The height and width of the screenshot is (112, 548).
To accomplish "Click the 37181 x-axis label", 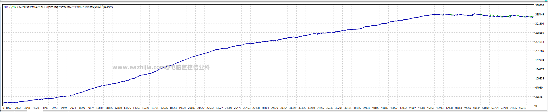I will click(x=348, y=108).
